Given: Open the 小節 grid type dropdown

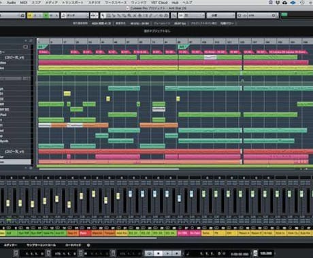Looking at the screenshot, I should click(220, 16).
